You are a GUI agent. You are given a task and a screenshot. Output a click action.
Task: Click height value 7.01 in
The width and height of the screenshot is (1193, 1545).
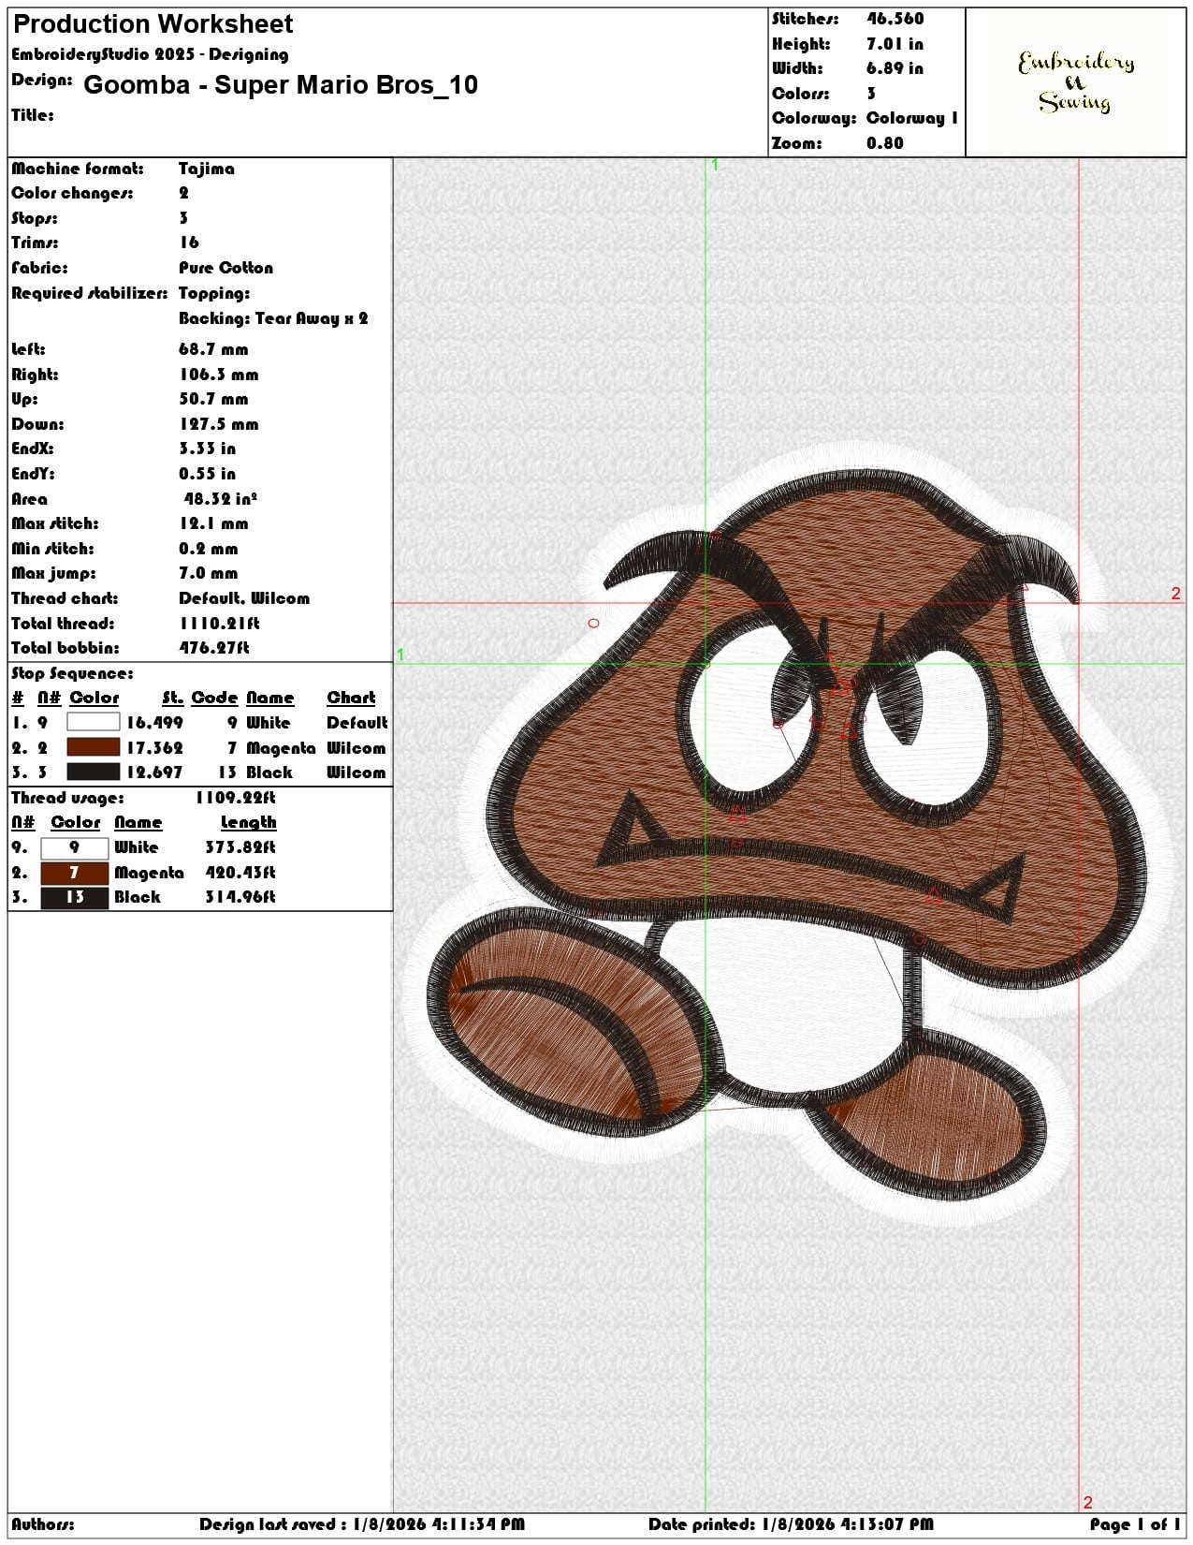pos(895,44)
